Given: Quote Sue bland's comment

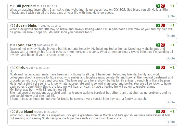Looking at the screenshot, I should coord(171,122).
